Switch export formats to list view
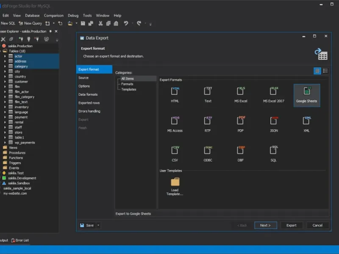The height and width of the screenshot is (254, 339). pos(325,71)
